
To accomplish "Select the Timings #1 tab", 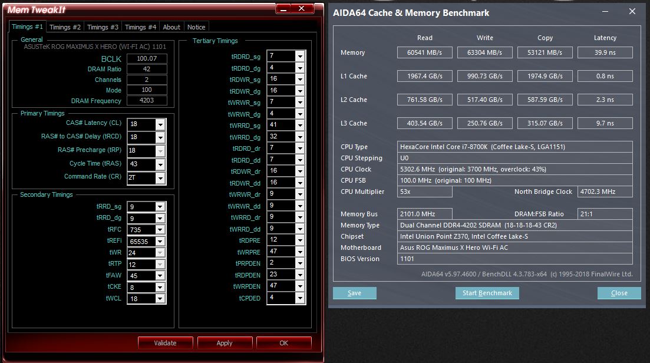I will [x=27, y=27].
